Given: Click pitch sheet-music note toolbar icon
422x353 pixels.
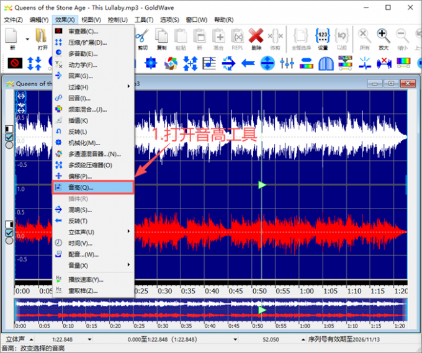Looking at the screenshot, I should tap(209, 63).
